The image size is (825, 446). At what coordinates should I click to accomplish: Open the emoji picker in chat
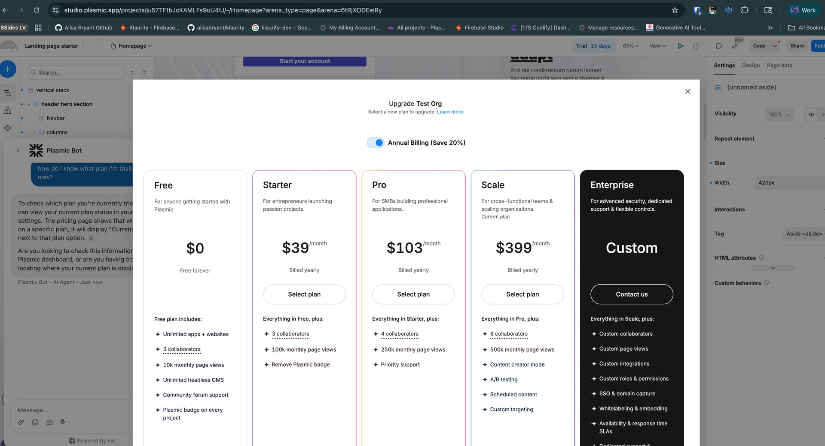(35, 422)
